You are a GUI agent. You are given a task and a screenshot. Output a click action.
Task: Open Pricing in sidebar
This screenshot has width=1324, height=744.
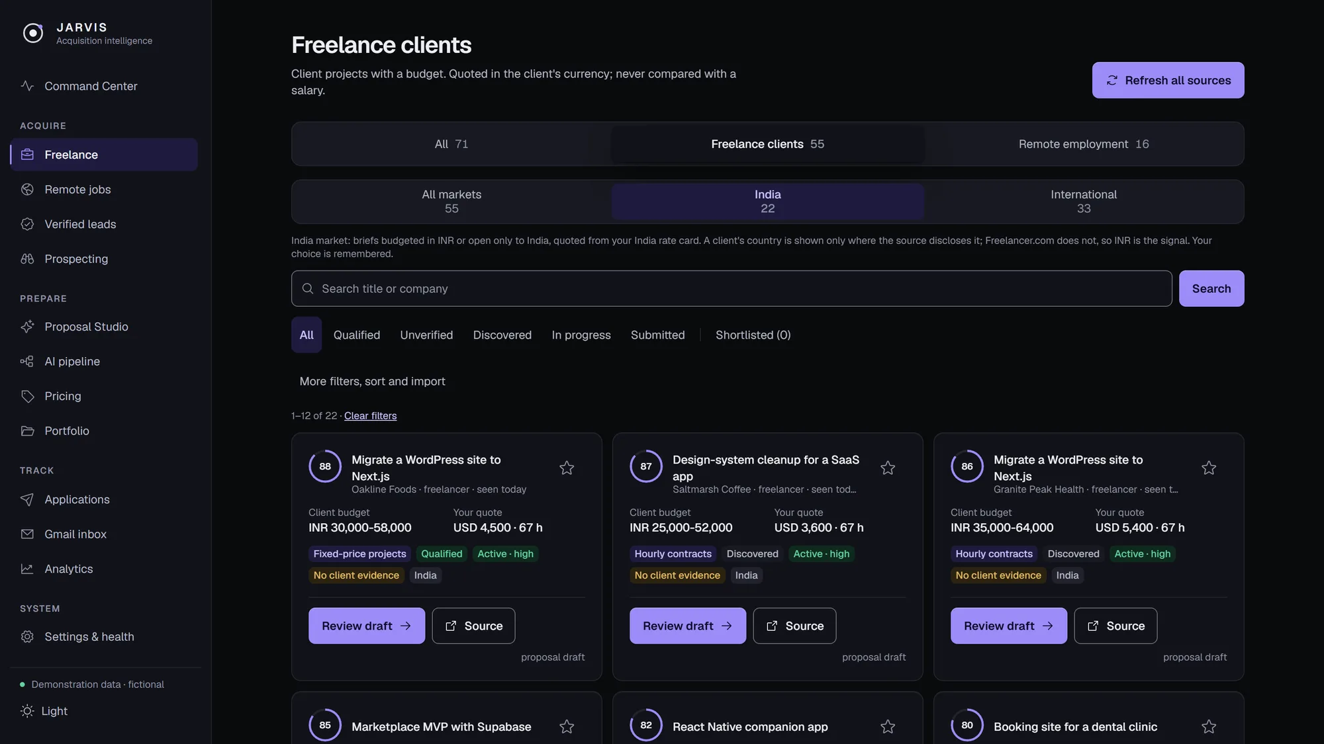[104, 396]
